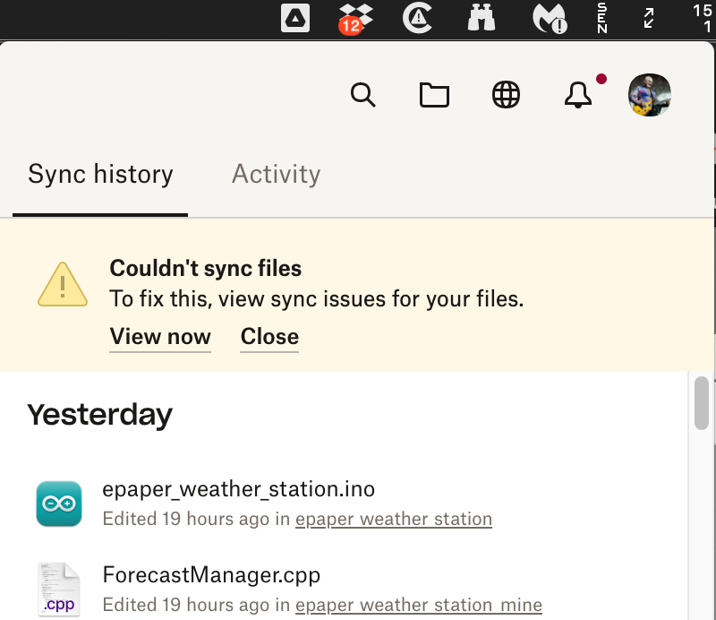Viewport: 716px width, 620px height.
Task: Open the epaper weather station_mine folder link
Action: [419, 605]
